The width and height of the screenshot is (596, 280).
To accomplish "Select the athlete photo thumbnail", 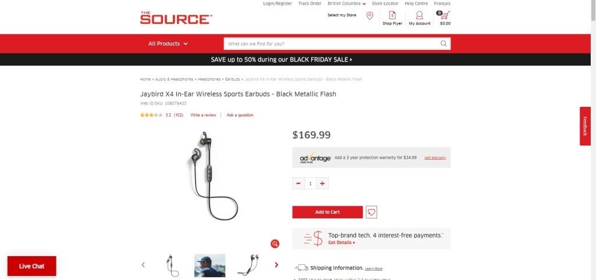I will coord(210,265).
